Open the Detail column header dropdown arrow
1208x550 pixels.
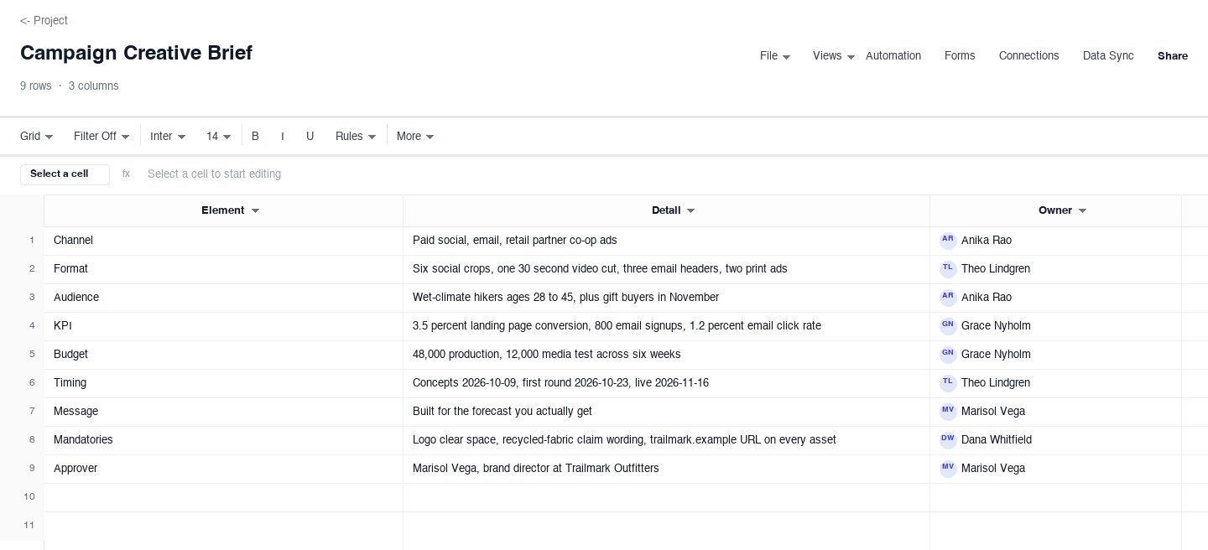pos(691,211)
